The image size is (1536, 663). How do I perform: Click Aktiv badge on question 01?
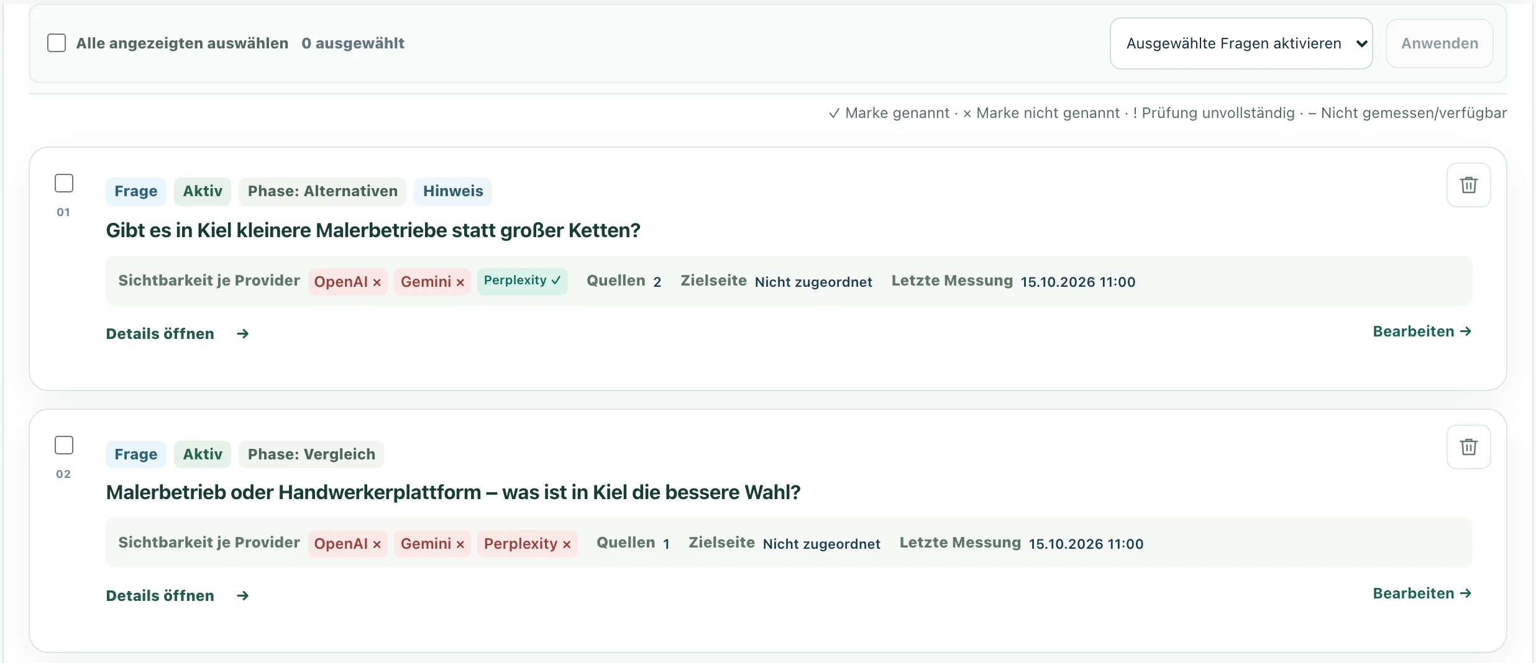(x=203, y=191)
